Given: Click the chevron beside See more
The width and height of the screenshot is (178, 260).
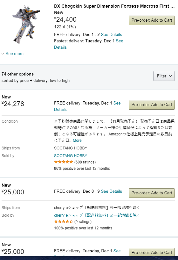Looking at the screenshot, I should tap(3, 54).
